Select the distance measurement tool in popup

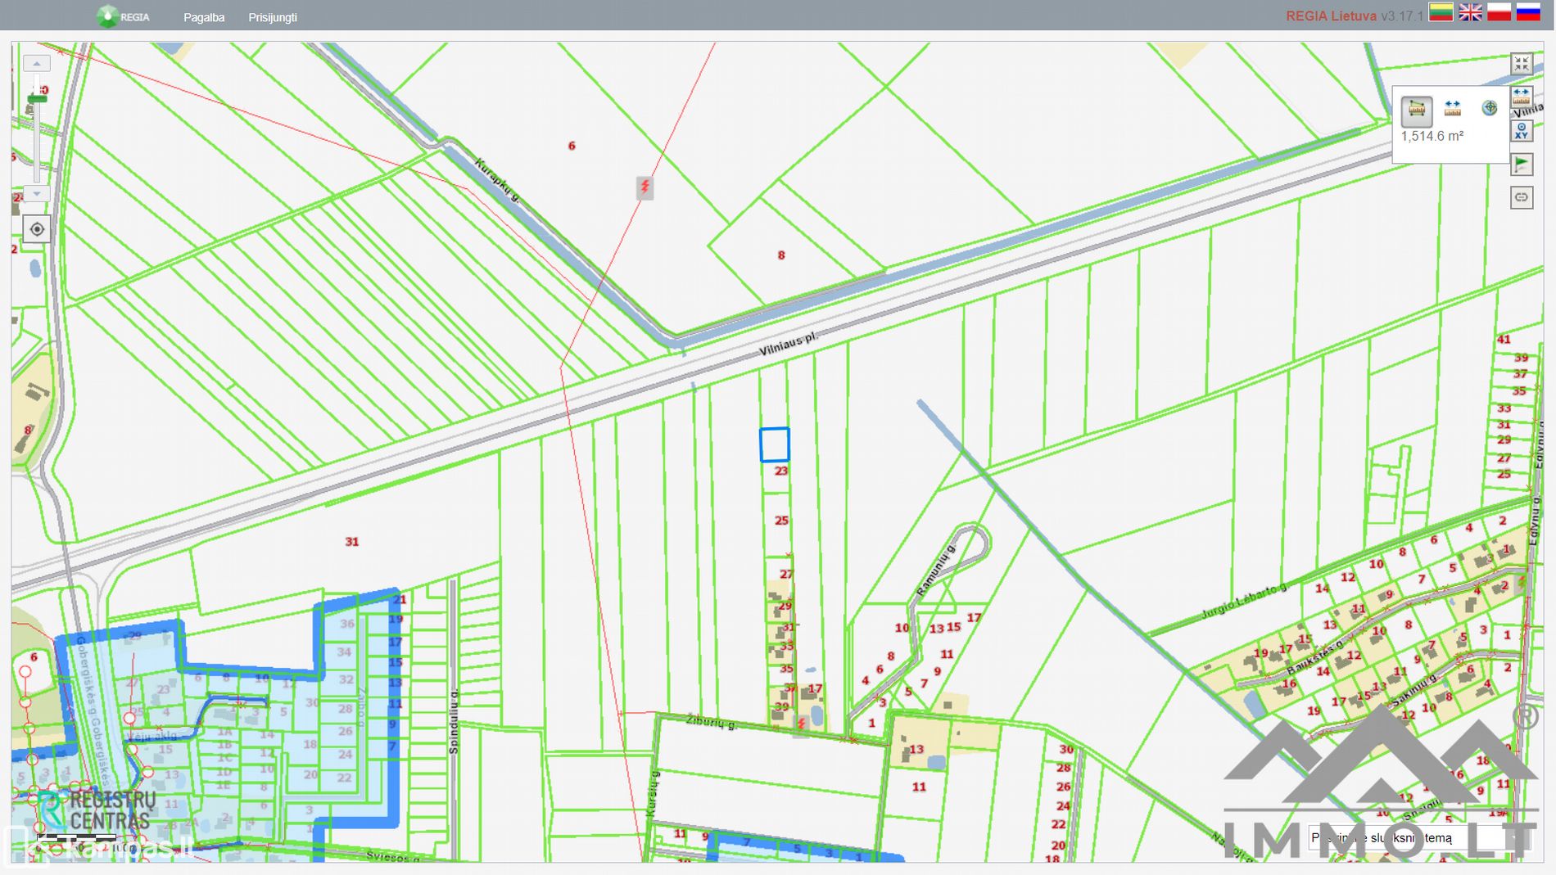pyautogui.click(x=1452, y=109)
